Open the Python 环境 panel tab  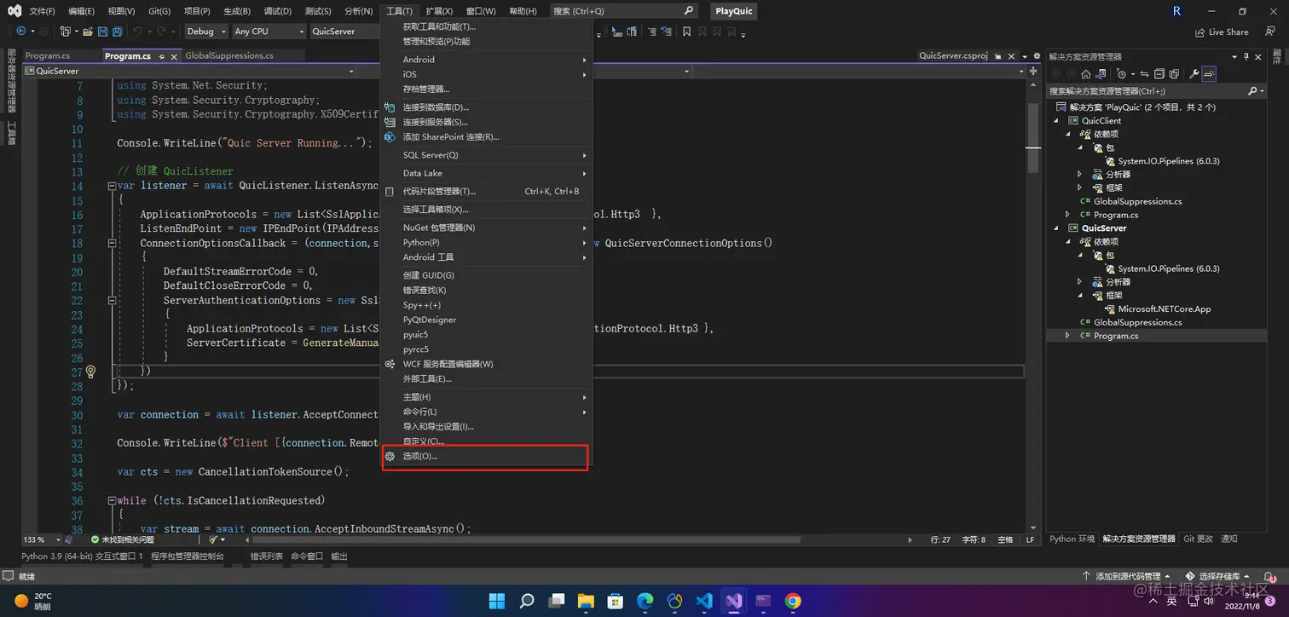click(1072, 539)
